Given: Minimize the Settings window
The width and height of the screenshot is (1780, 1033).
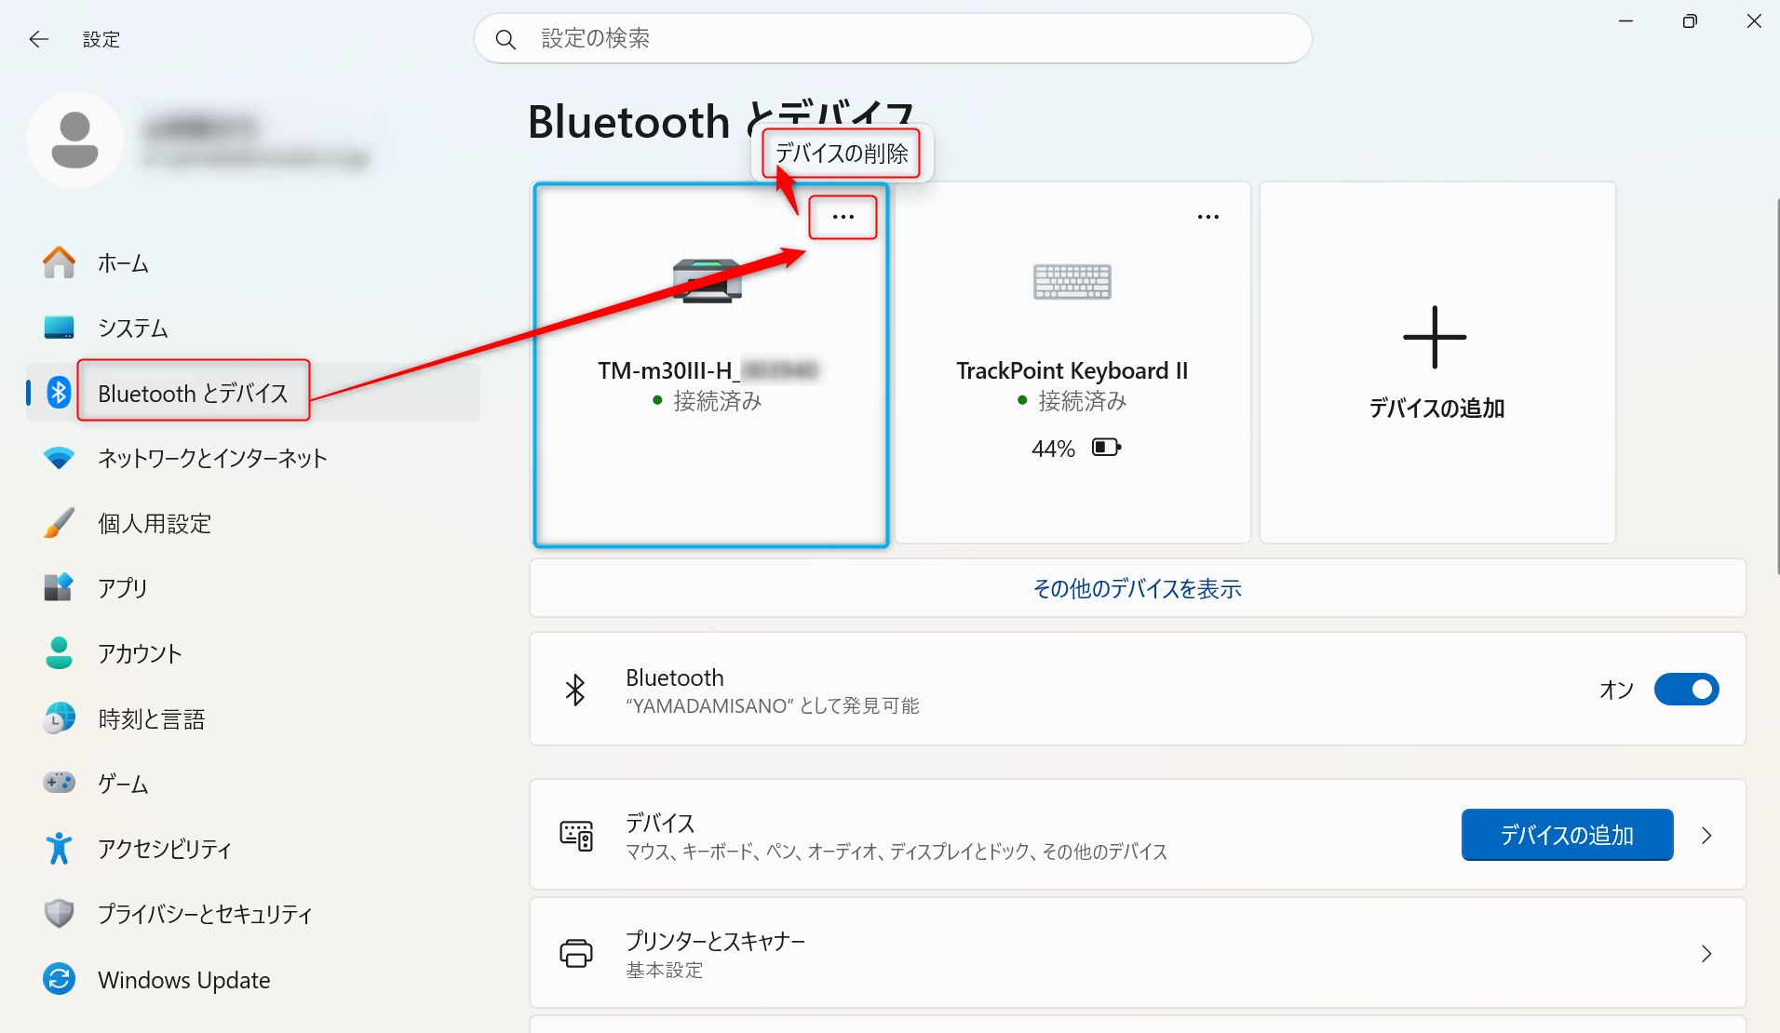Looking at the screenshot, I should pyautogui.click(x=1626, y=20).
